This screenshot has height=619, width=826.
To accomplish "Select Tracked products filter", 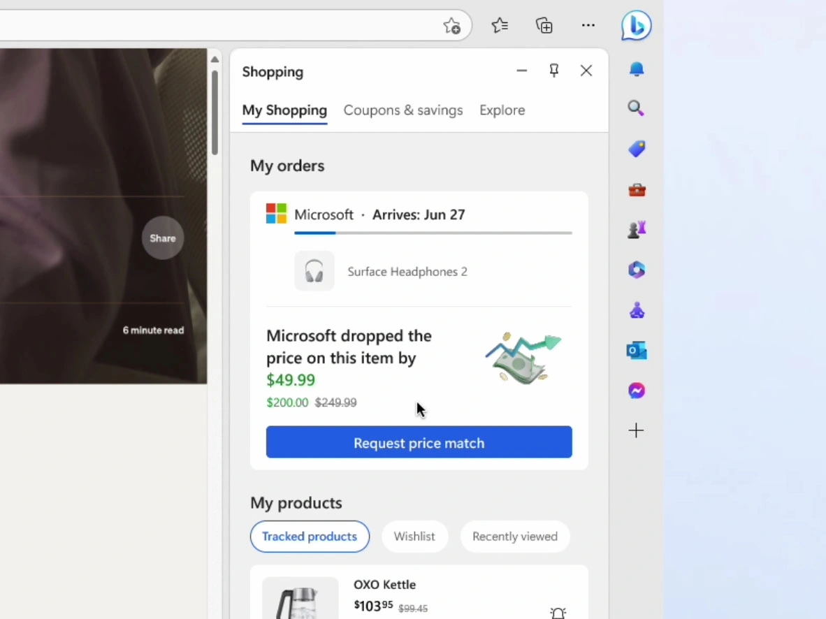I will [310, 537].
